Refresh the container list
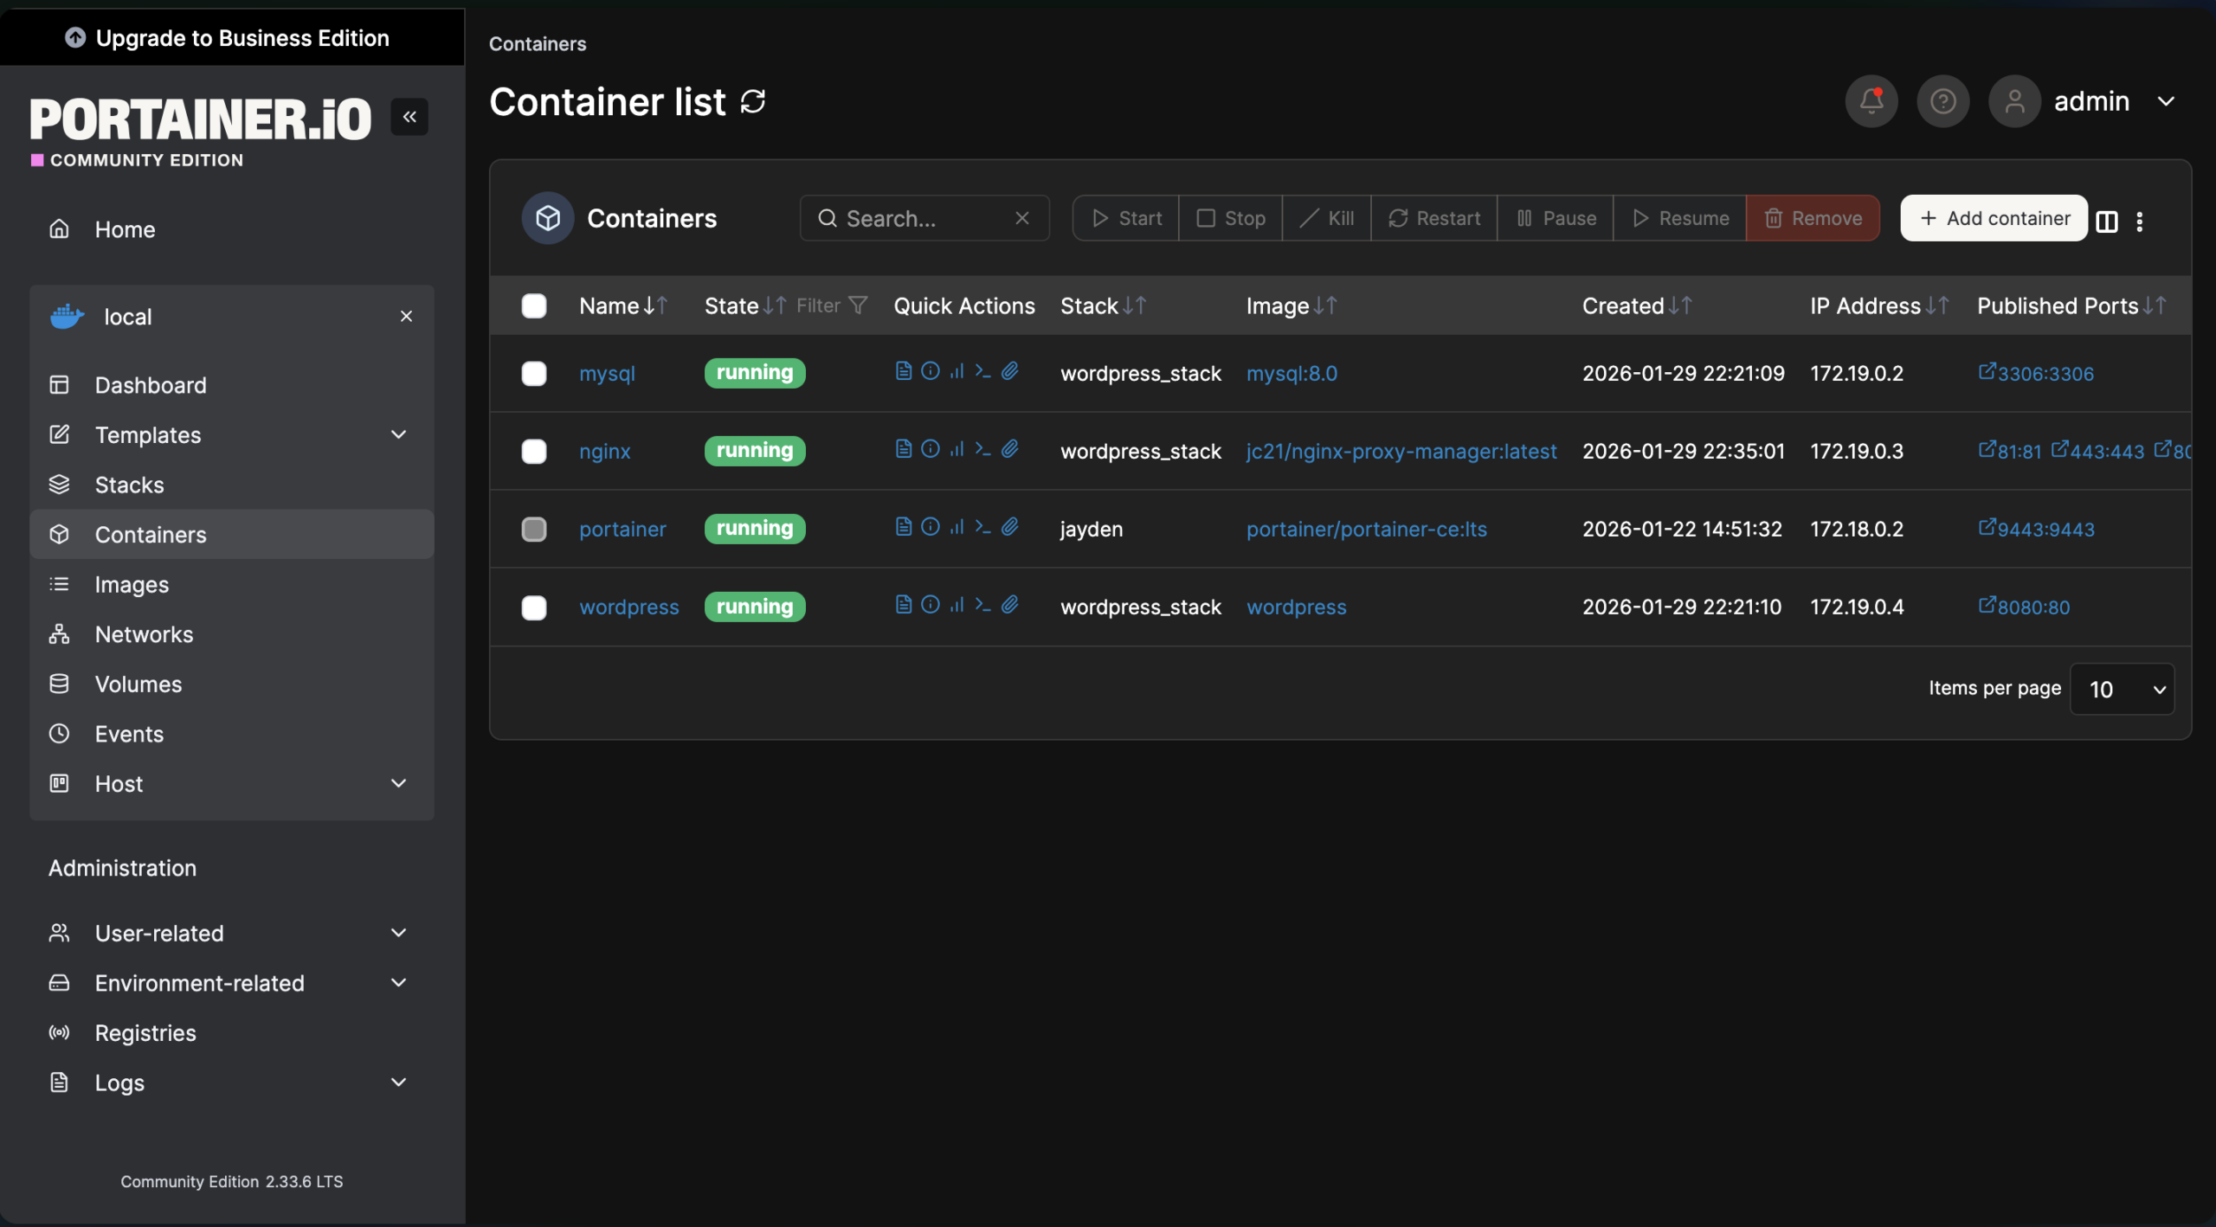Screen dimensions: 2216x1227 753,102
